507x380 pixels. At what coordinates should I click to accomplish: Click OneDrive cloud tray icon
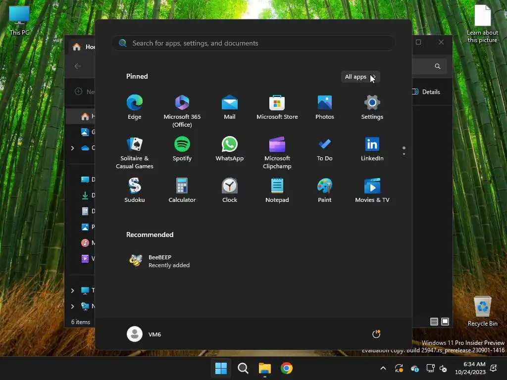pos(415,368)
